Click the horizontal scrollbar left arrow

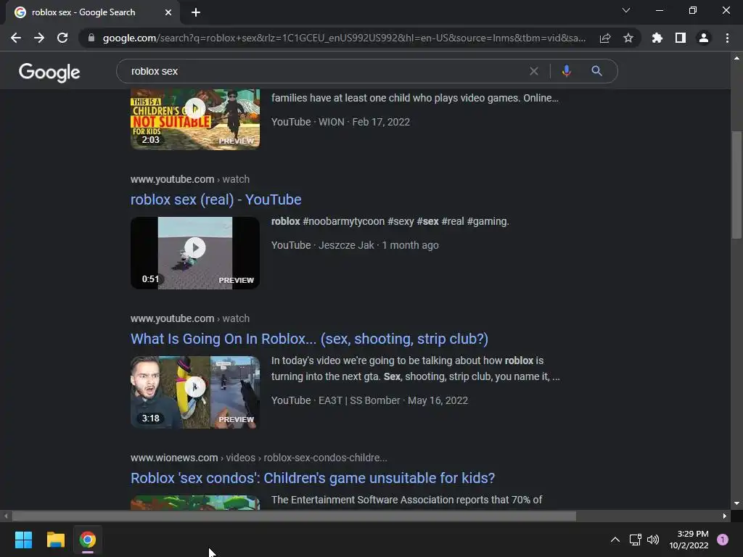click(6, 516)
